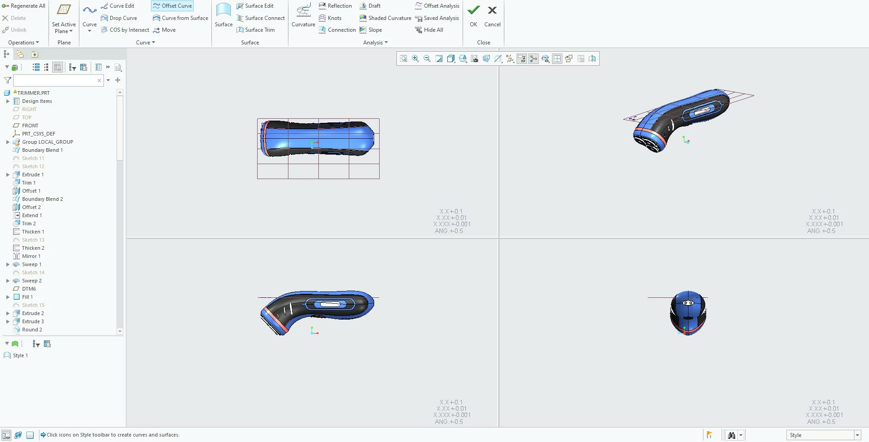Open Offset Analysis
This screenshot has height=442, width=869.
point(437,6)
